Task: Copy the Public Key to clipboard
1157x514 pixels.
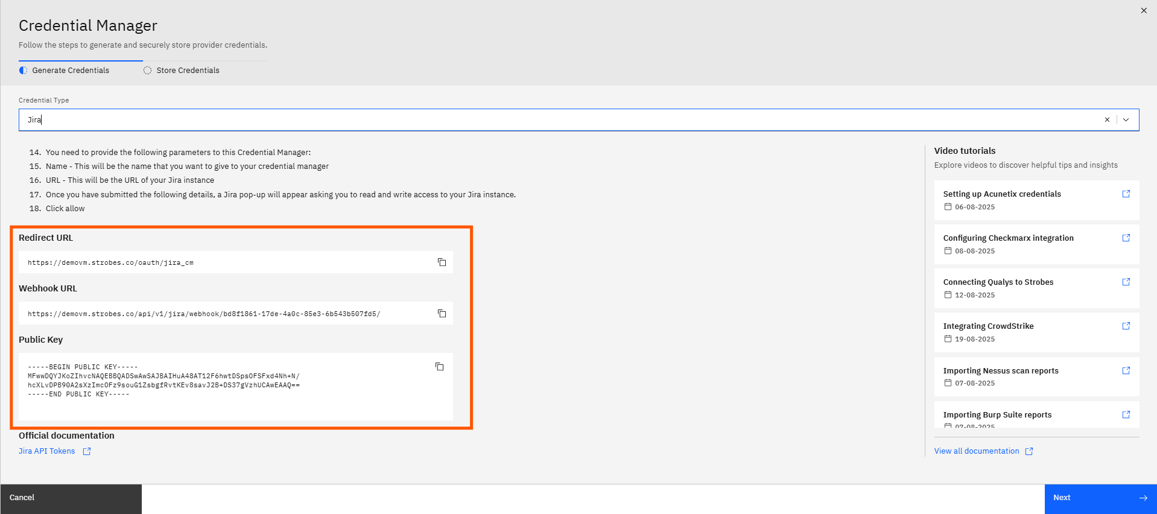Action: [439, 366]
